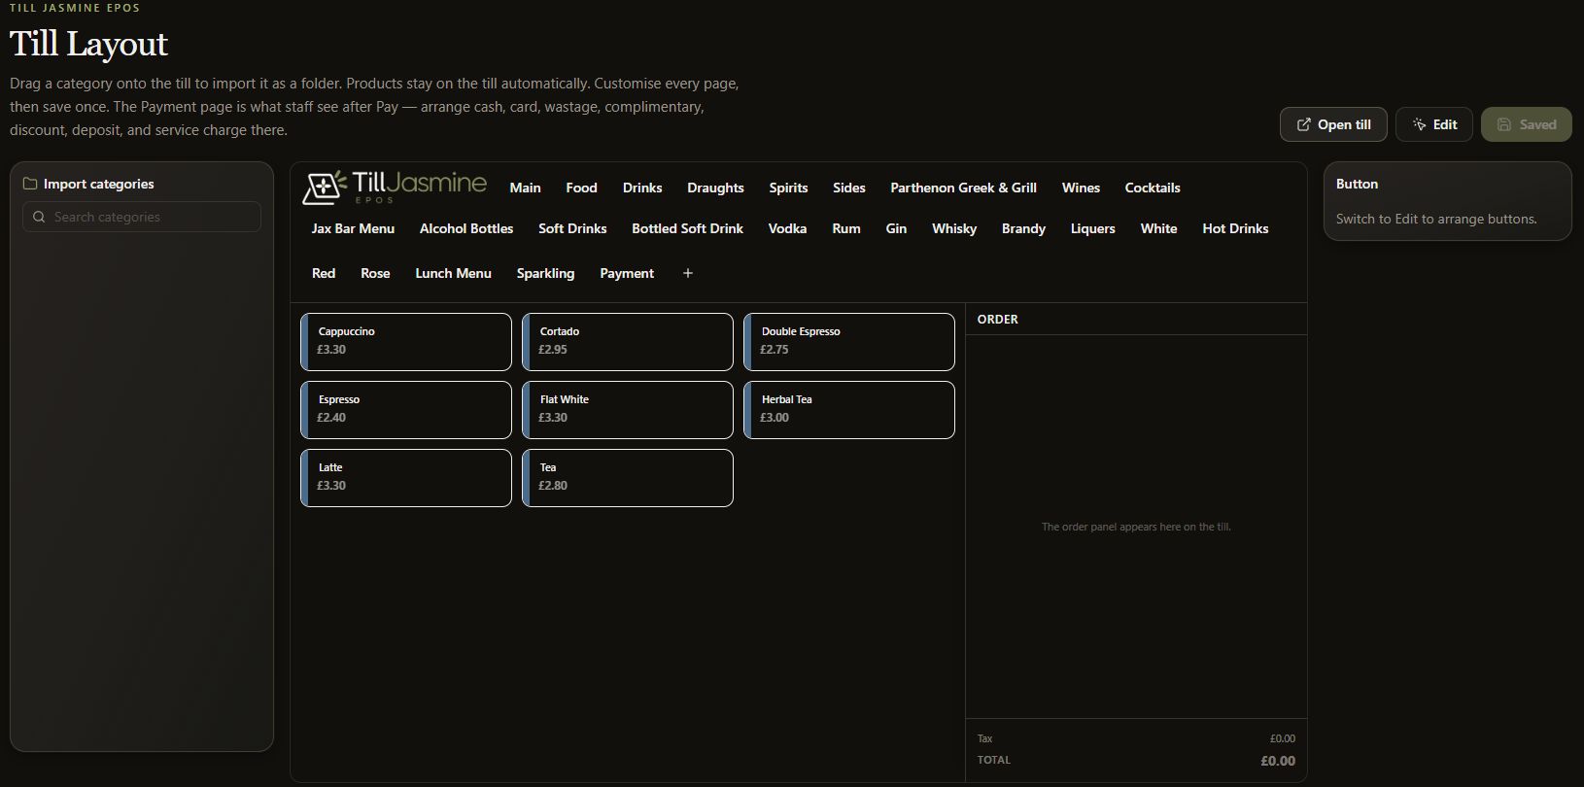Focus the Search categories field
This screenshot has height=787, width=1584.
pyautogui.click(x=142, y=217)
